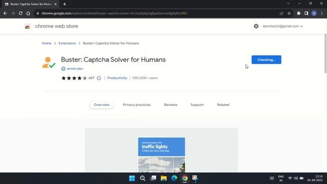
Task: Open the clock and date 15:19
Action: (315, 178)
